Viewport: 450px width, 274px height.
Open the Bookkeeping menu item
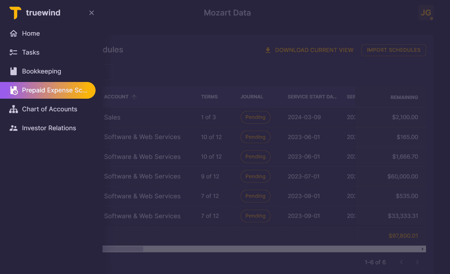[41, 71]
